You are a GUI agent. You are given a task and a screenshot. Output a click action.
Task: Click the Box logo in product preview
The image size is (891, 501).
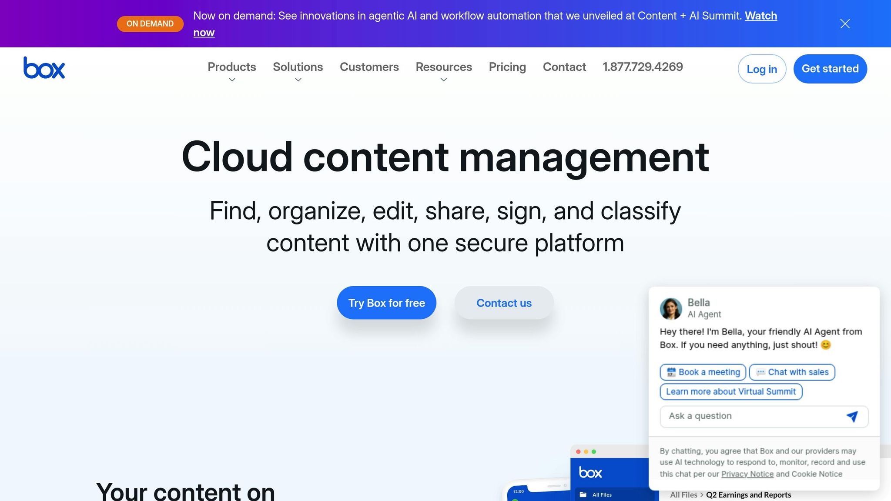click(590, 473)
